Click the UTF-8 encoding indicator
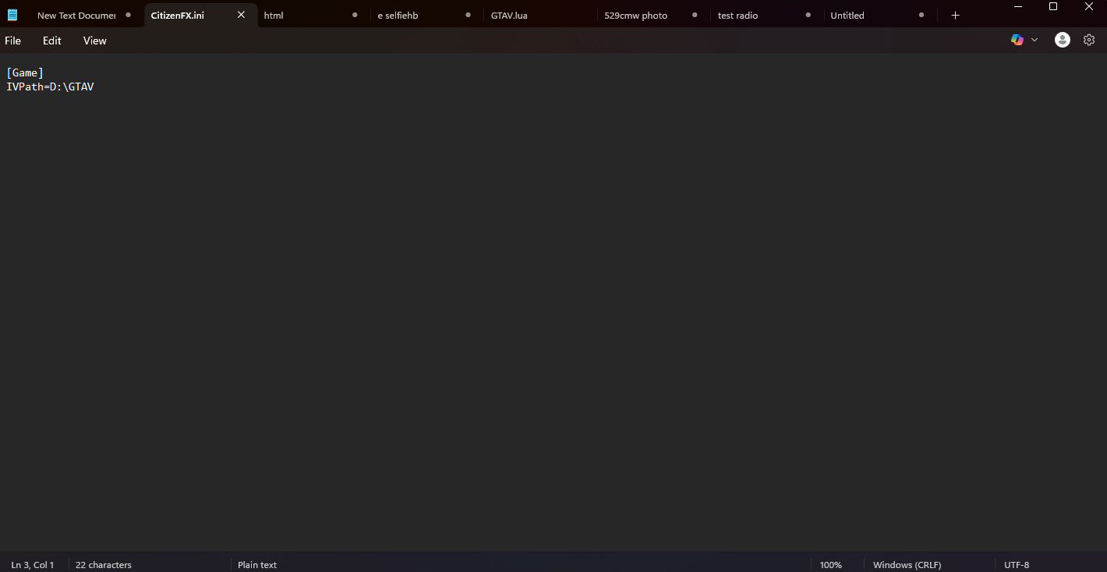Image resolution: width=1107 pixels, height=572 pixels. [x=1017, y=565]
